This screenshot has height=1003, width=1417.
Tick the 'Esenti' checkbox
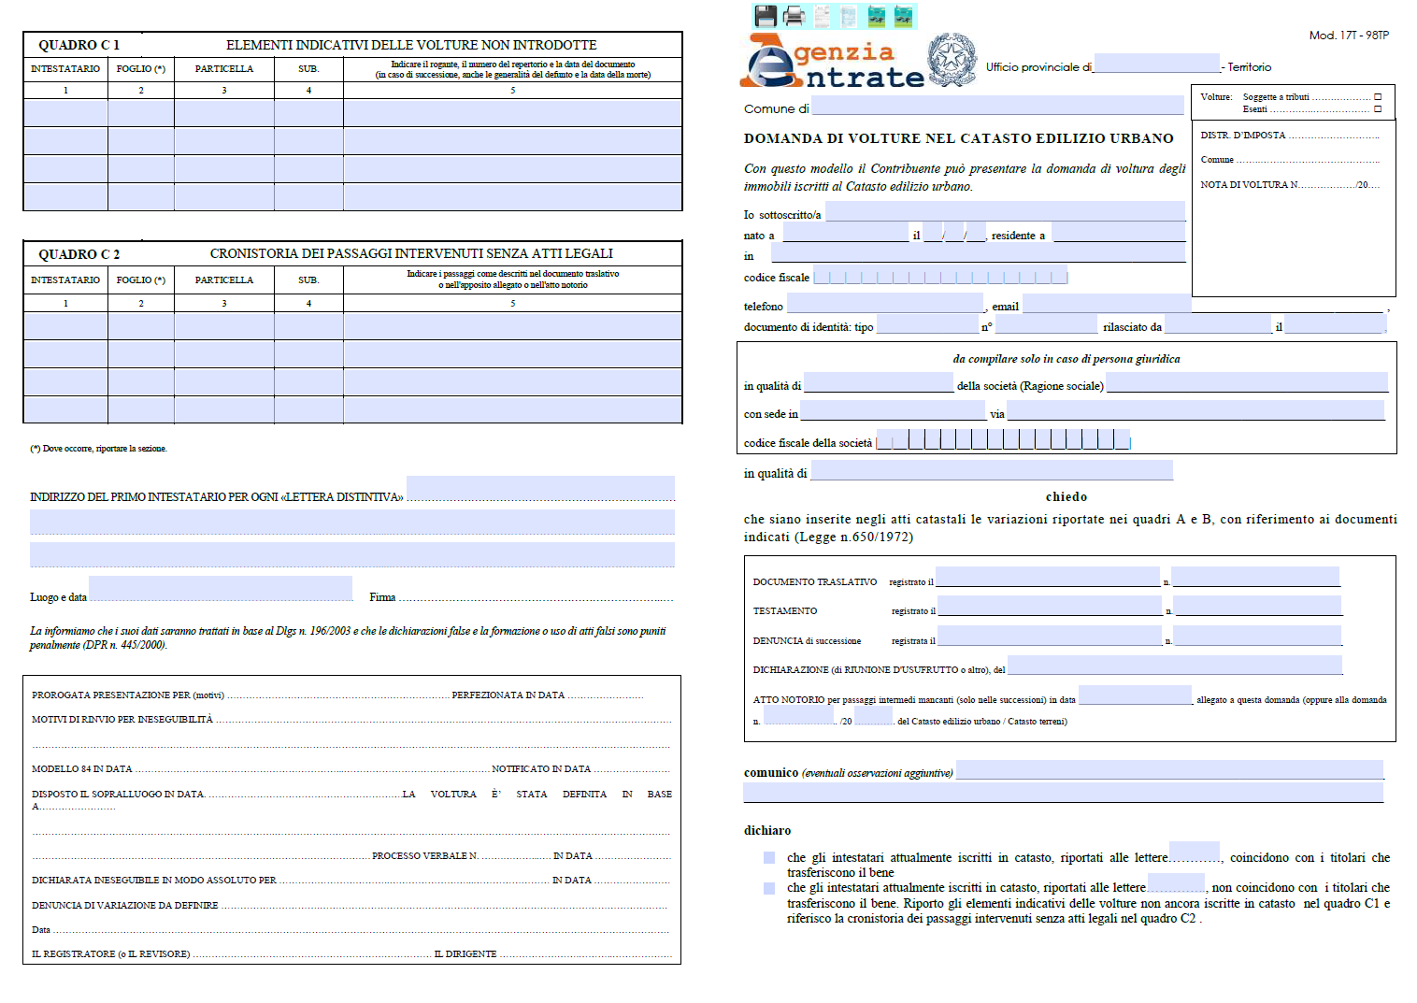1377,109
